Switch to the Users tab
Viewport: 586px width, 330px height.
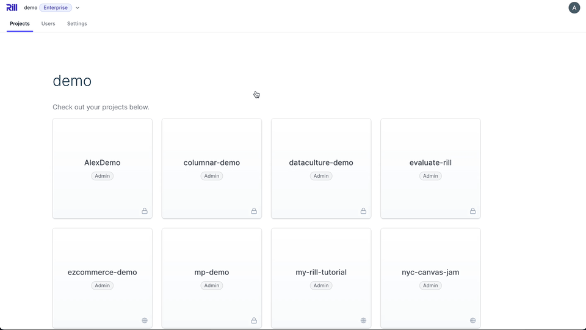(x=48, y=24)
